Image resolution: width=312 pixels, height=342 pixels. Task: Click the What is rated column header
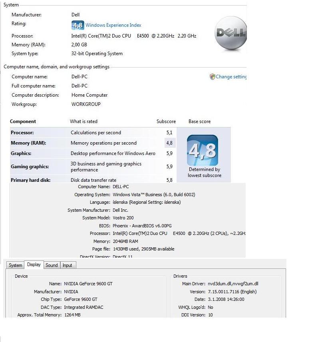pyautogui.click(x=83, y=121)
